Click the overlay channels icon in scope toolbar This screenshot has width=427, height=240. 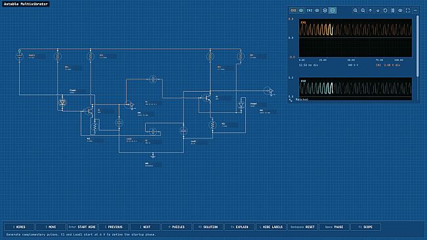point(325,10)
